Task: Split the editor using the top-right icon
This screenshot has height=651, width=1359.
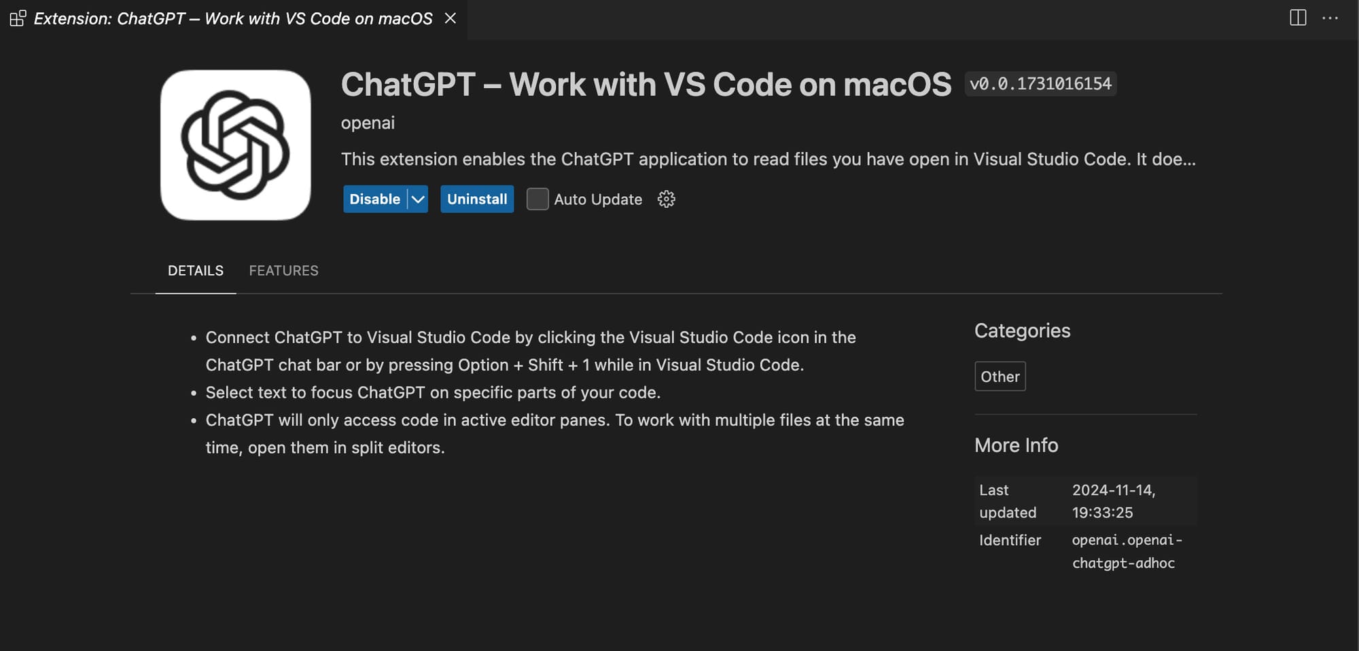Action: coord(1298,18)
